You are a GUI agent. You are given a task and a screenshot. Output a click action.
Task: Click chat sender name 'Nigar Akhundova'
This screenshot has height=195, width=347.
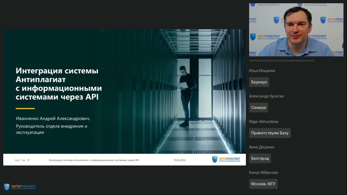264,122
